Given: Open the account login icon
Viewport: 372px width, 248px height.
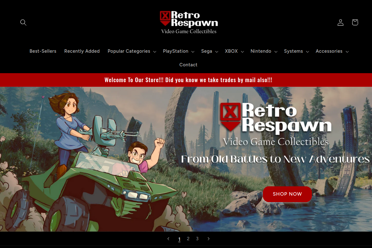Looking at the screenshot, I should 340,22.
